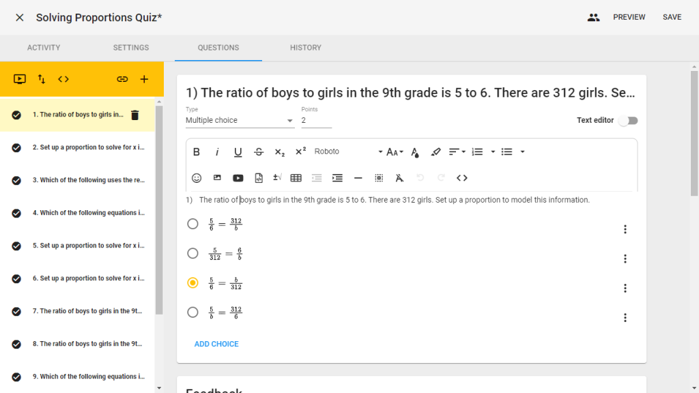Click the reorder questions arrows icon
The width and height of the screenshot is (699, 393).
(42, 79)
